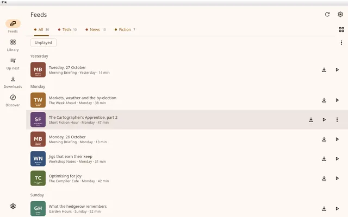
Task: Play Optimising for joy episode
Action: [337, 178]
